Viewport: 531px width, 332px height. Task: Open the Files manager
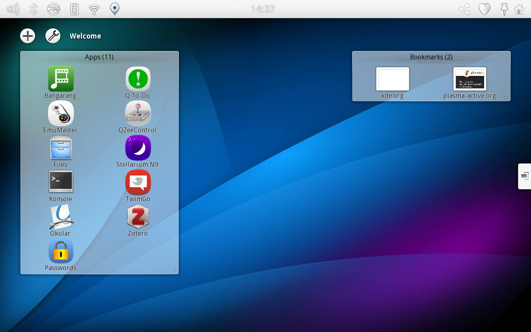pos(61,148)
